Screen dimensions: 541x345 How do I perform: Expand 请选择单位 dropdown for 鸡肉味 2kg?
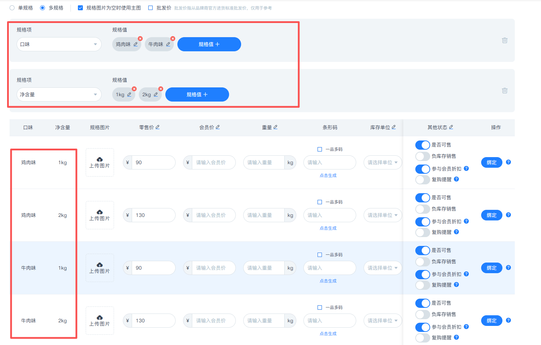click(x=382, y=215)
